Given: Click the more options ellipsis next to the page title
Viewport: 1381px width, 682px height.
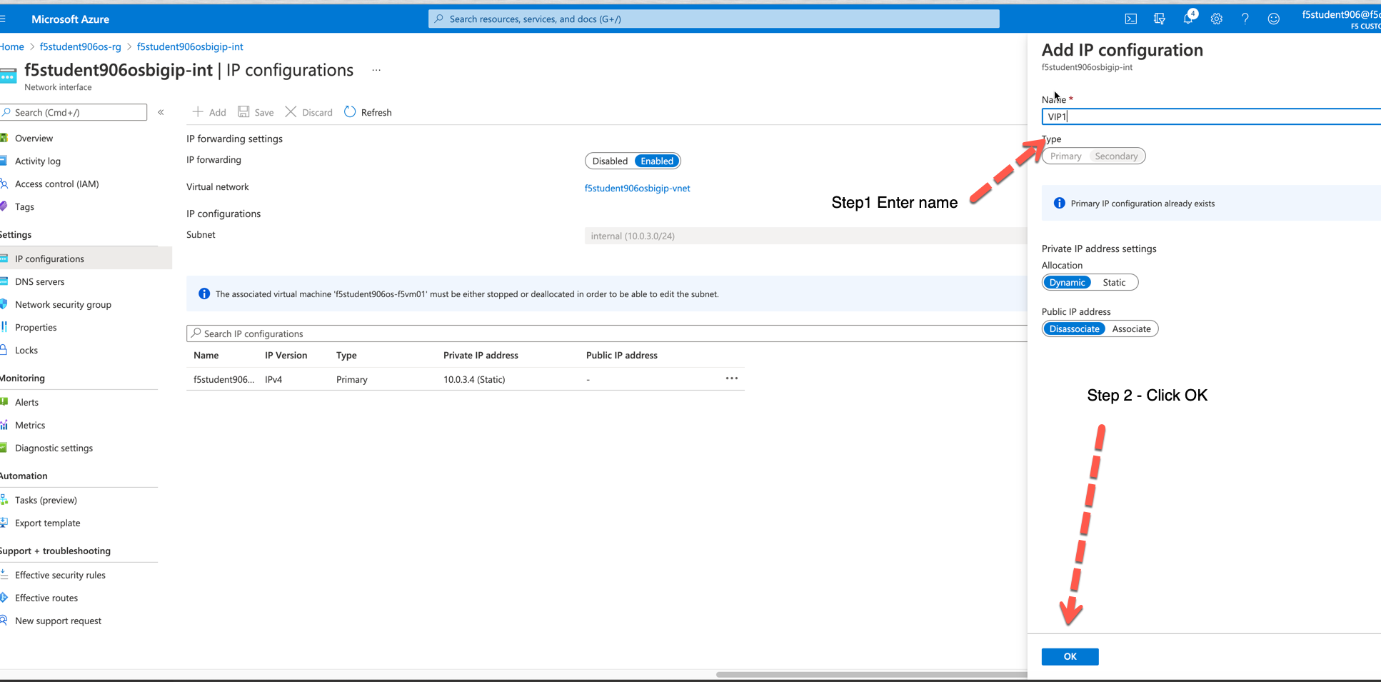Looking at the screenshot, I should click(376, 70).
